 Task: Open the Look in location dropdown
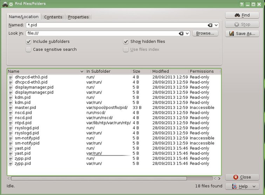187,34
